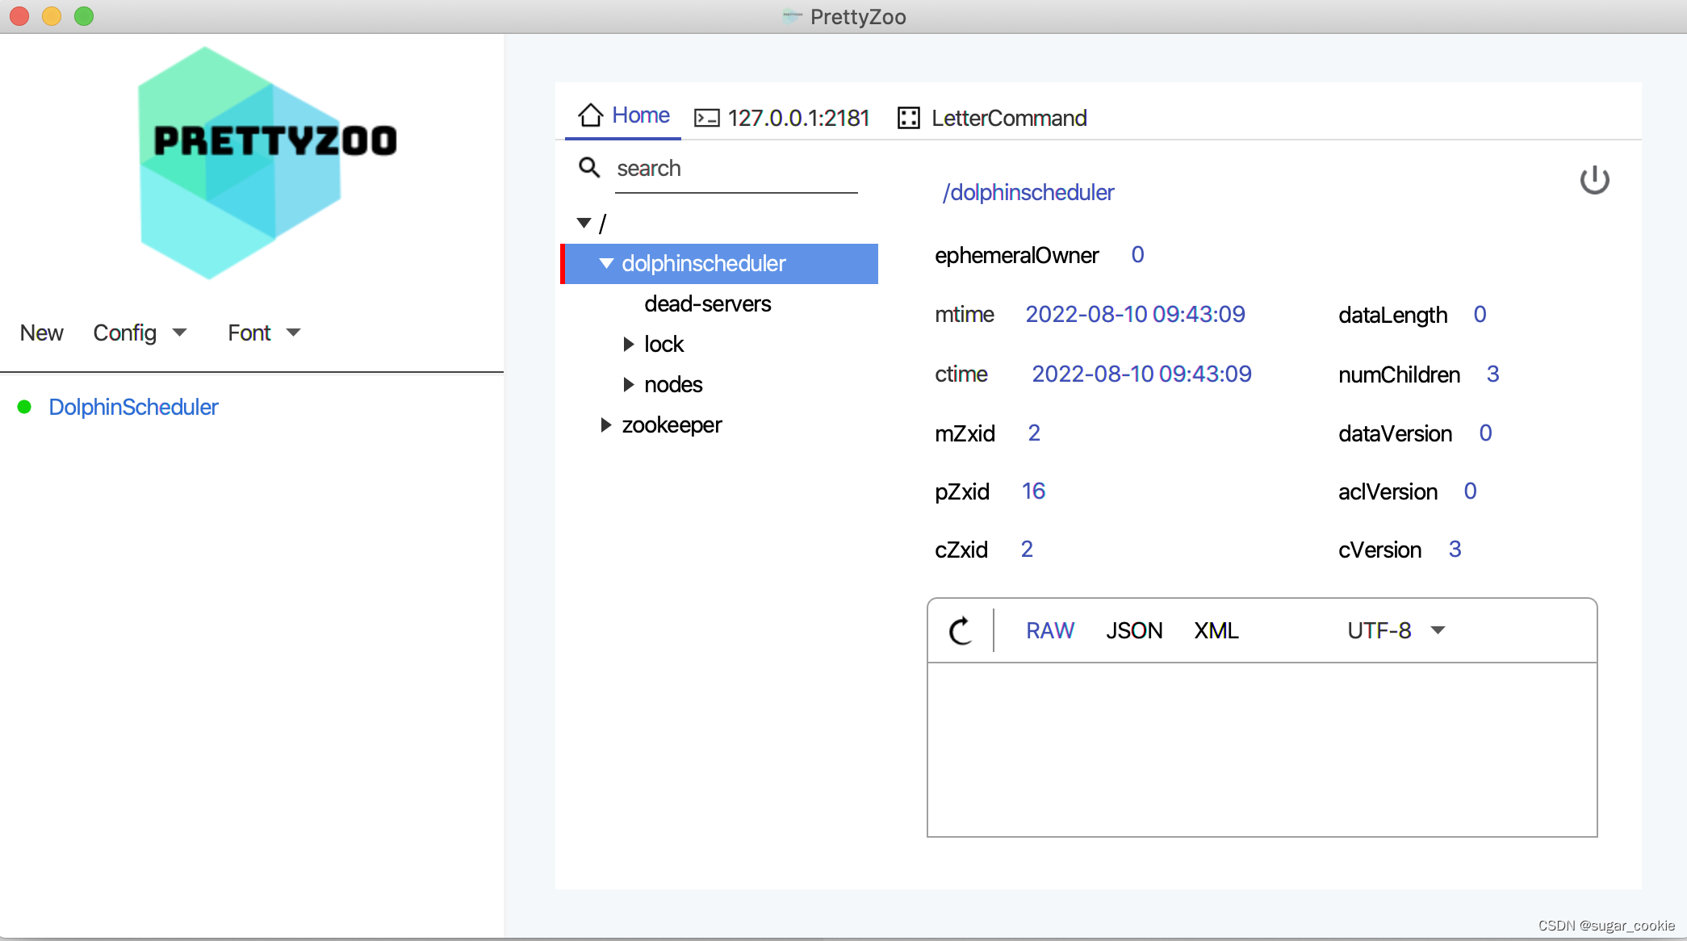Switch data view to XML
Image resolution: width=1687 pixels, height=941 pixels.
click(x=1216, y=630)
